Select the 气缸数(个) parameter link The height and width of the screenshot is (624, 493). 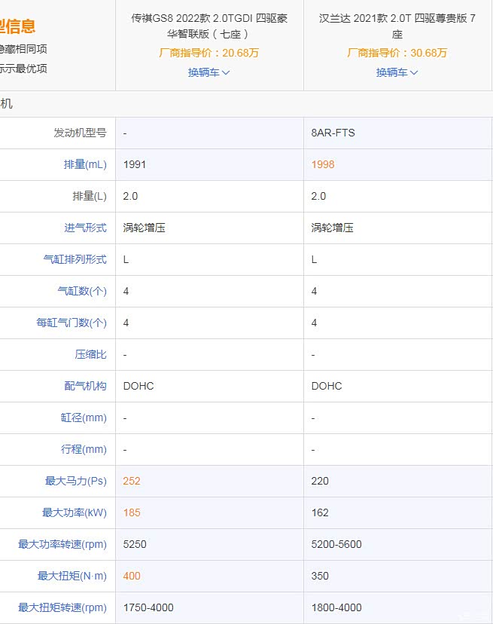click(82, 291)
